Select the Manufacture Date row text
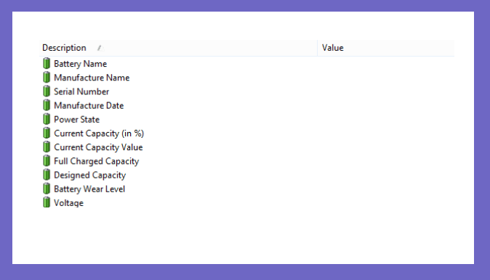Image resolution: width=490 pixels, height=280 pixels. (x=89, y=106)
